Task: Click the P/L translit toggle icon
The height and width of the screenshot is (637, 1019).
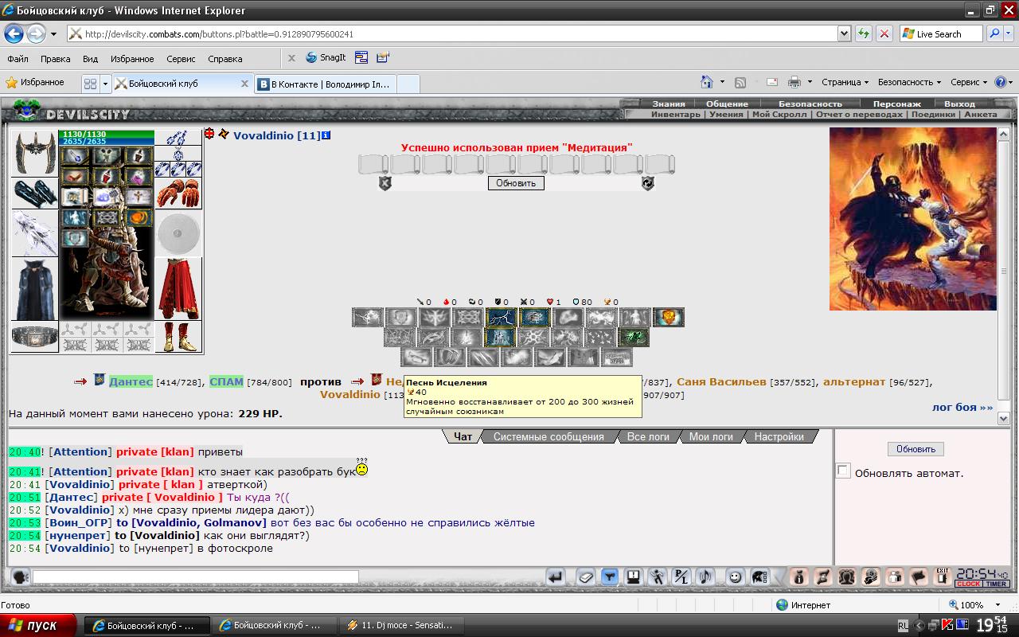Action: tap(681, 576)
